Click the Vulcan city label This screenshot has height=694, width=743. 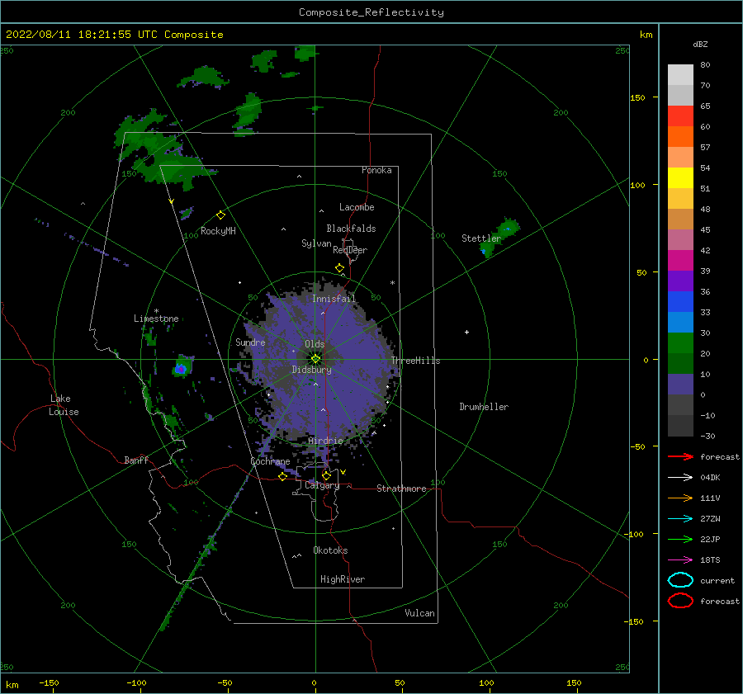[x=419, y=613]
